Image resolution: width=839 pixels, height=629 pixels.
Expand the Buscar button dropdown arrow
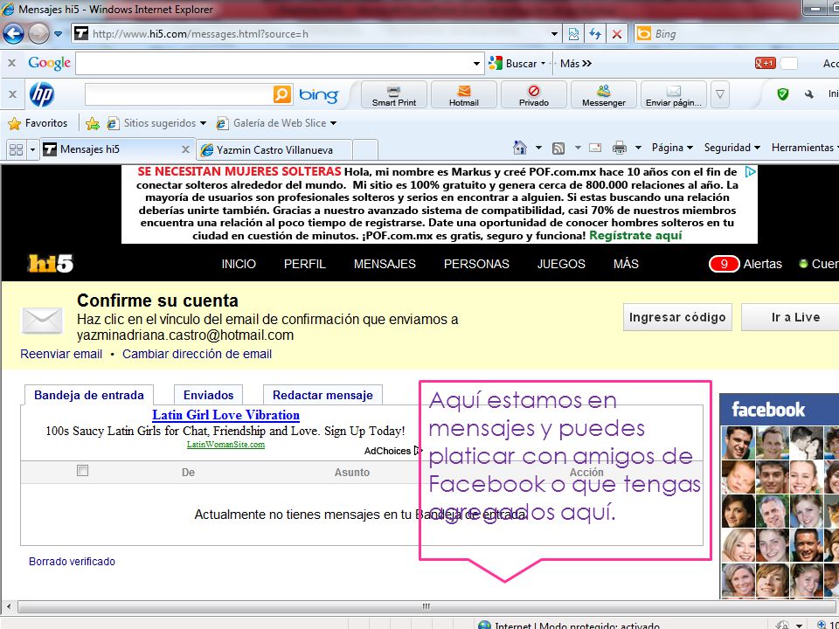pyautogui.click(x=543, y=63)
